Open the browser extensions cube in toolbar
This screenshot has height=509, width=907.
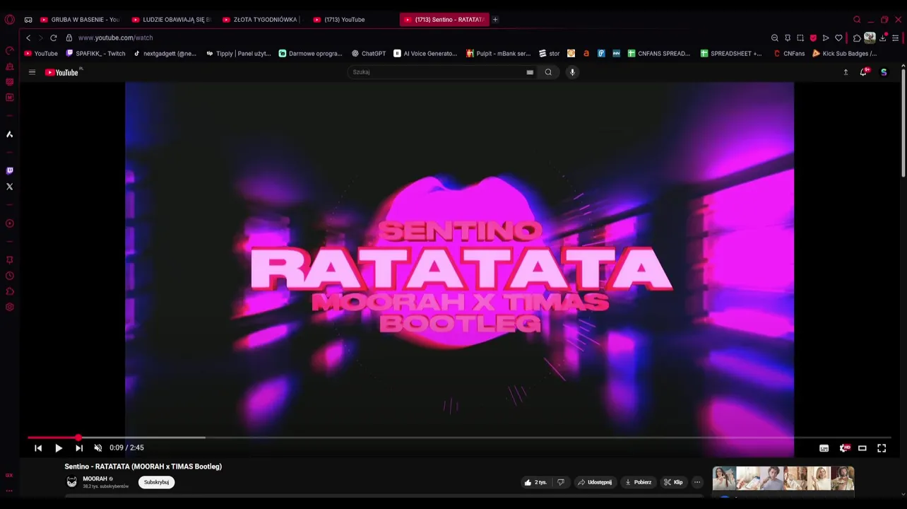pos(857,37)
